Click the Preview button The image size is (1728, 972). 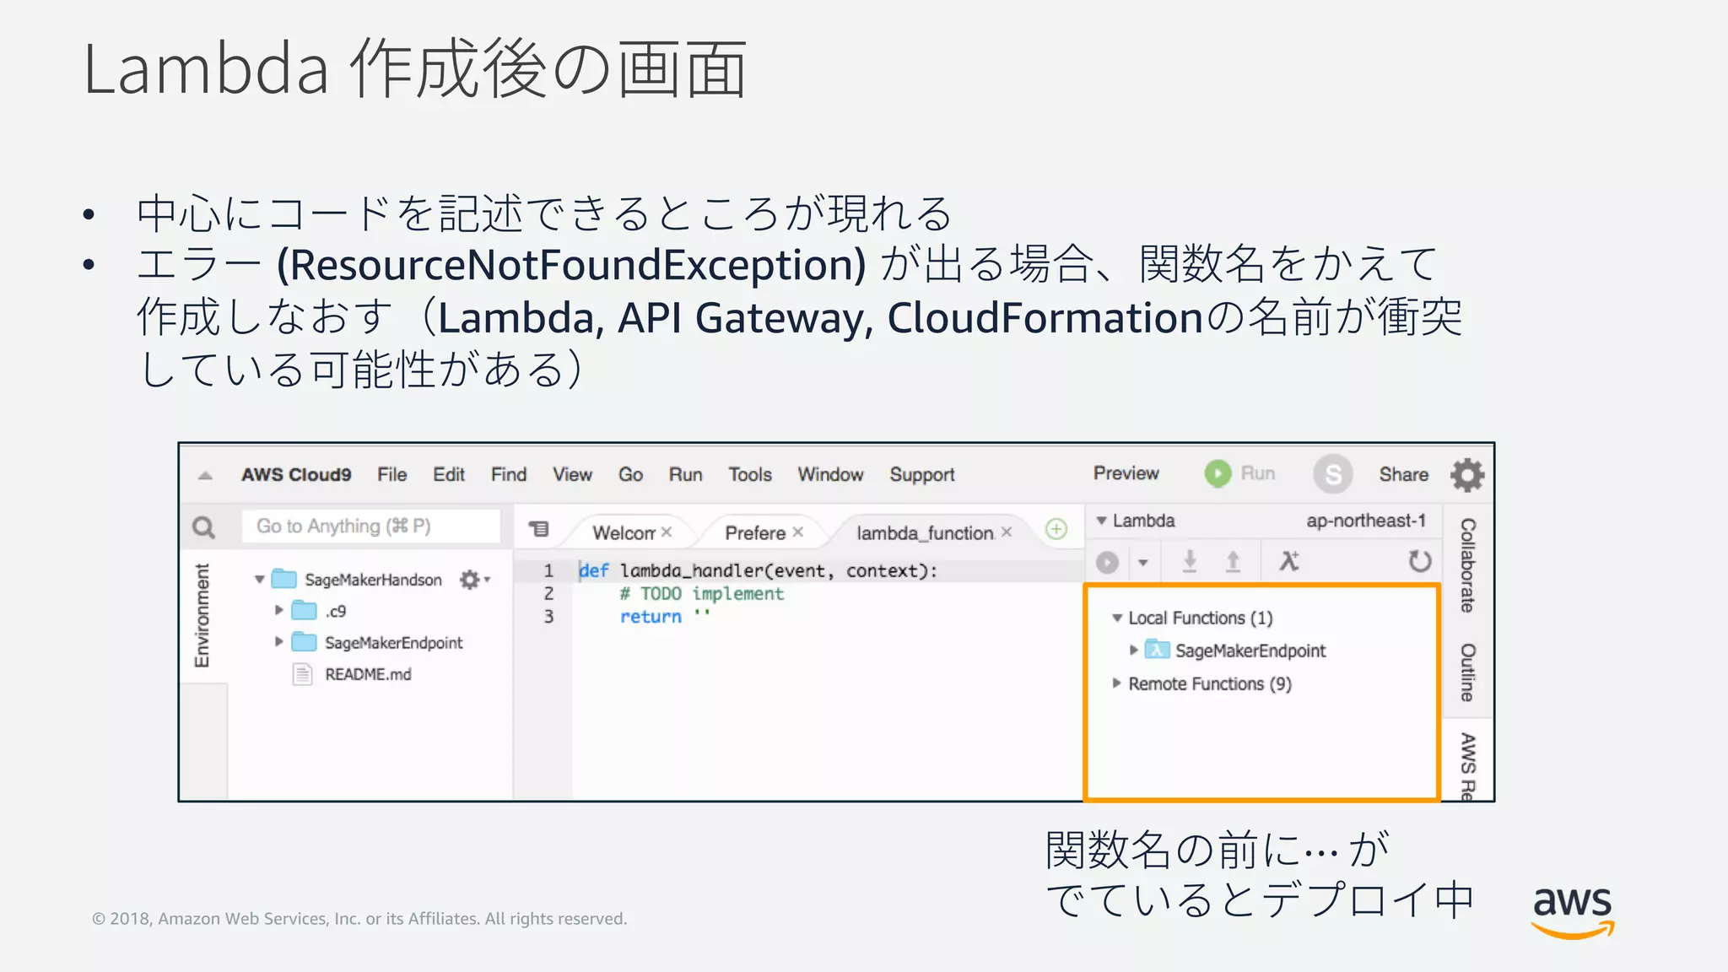[1126, 473]
